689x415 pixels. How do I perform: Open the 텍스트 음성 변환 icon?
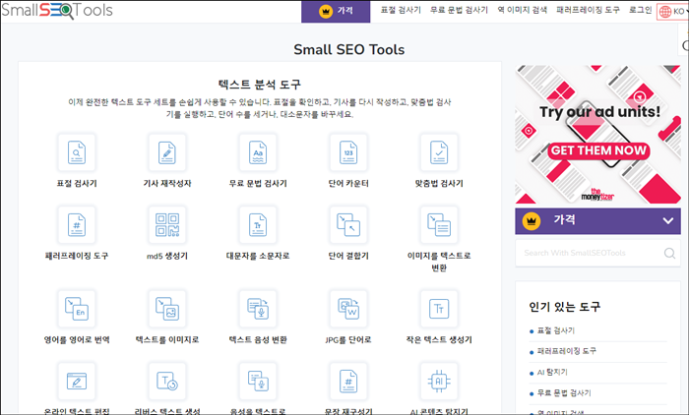258,309
